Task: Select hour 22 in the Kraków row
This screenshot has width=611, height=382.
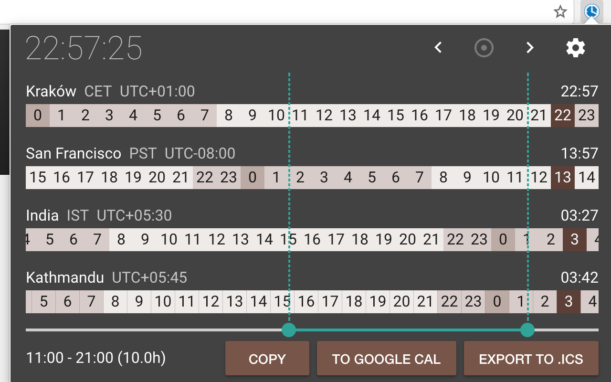Action: point(563,116)
